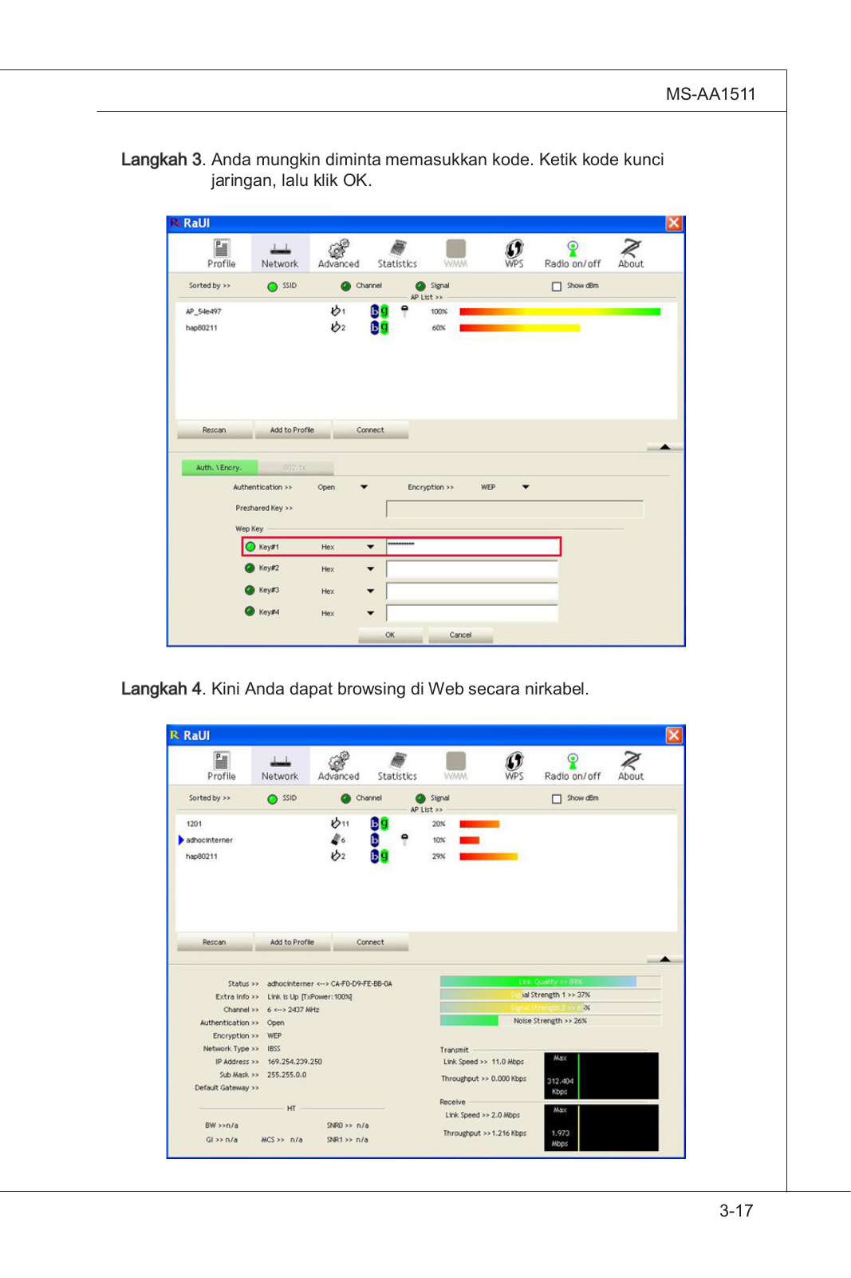Open Encryption dropdown set to WEP
Screen dimensions: 851x1278
(x=526, y=487)
